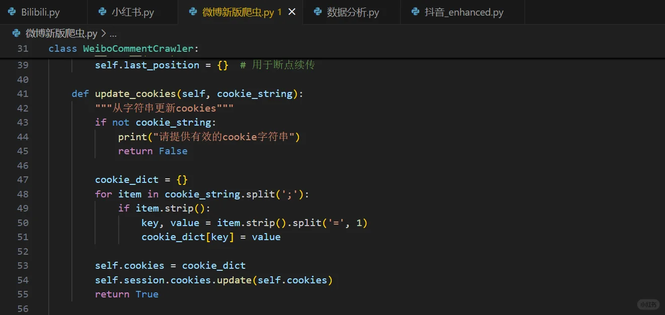
Task: Click the 'self.cookies = cookie_dict' line
Action: click(170, 265)
